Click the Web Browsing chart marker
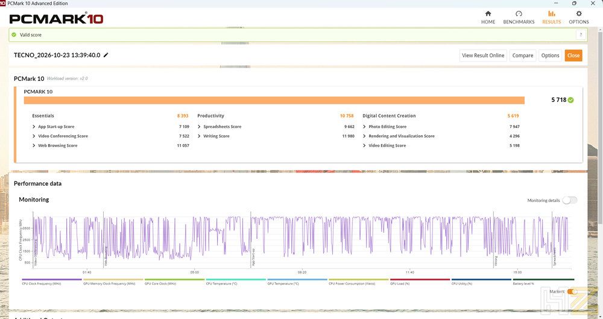The width and height of the screenshot is (603, 319). pyautogui.click(x=106, y=257)
